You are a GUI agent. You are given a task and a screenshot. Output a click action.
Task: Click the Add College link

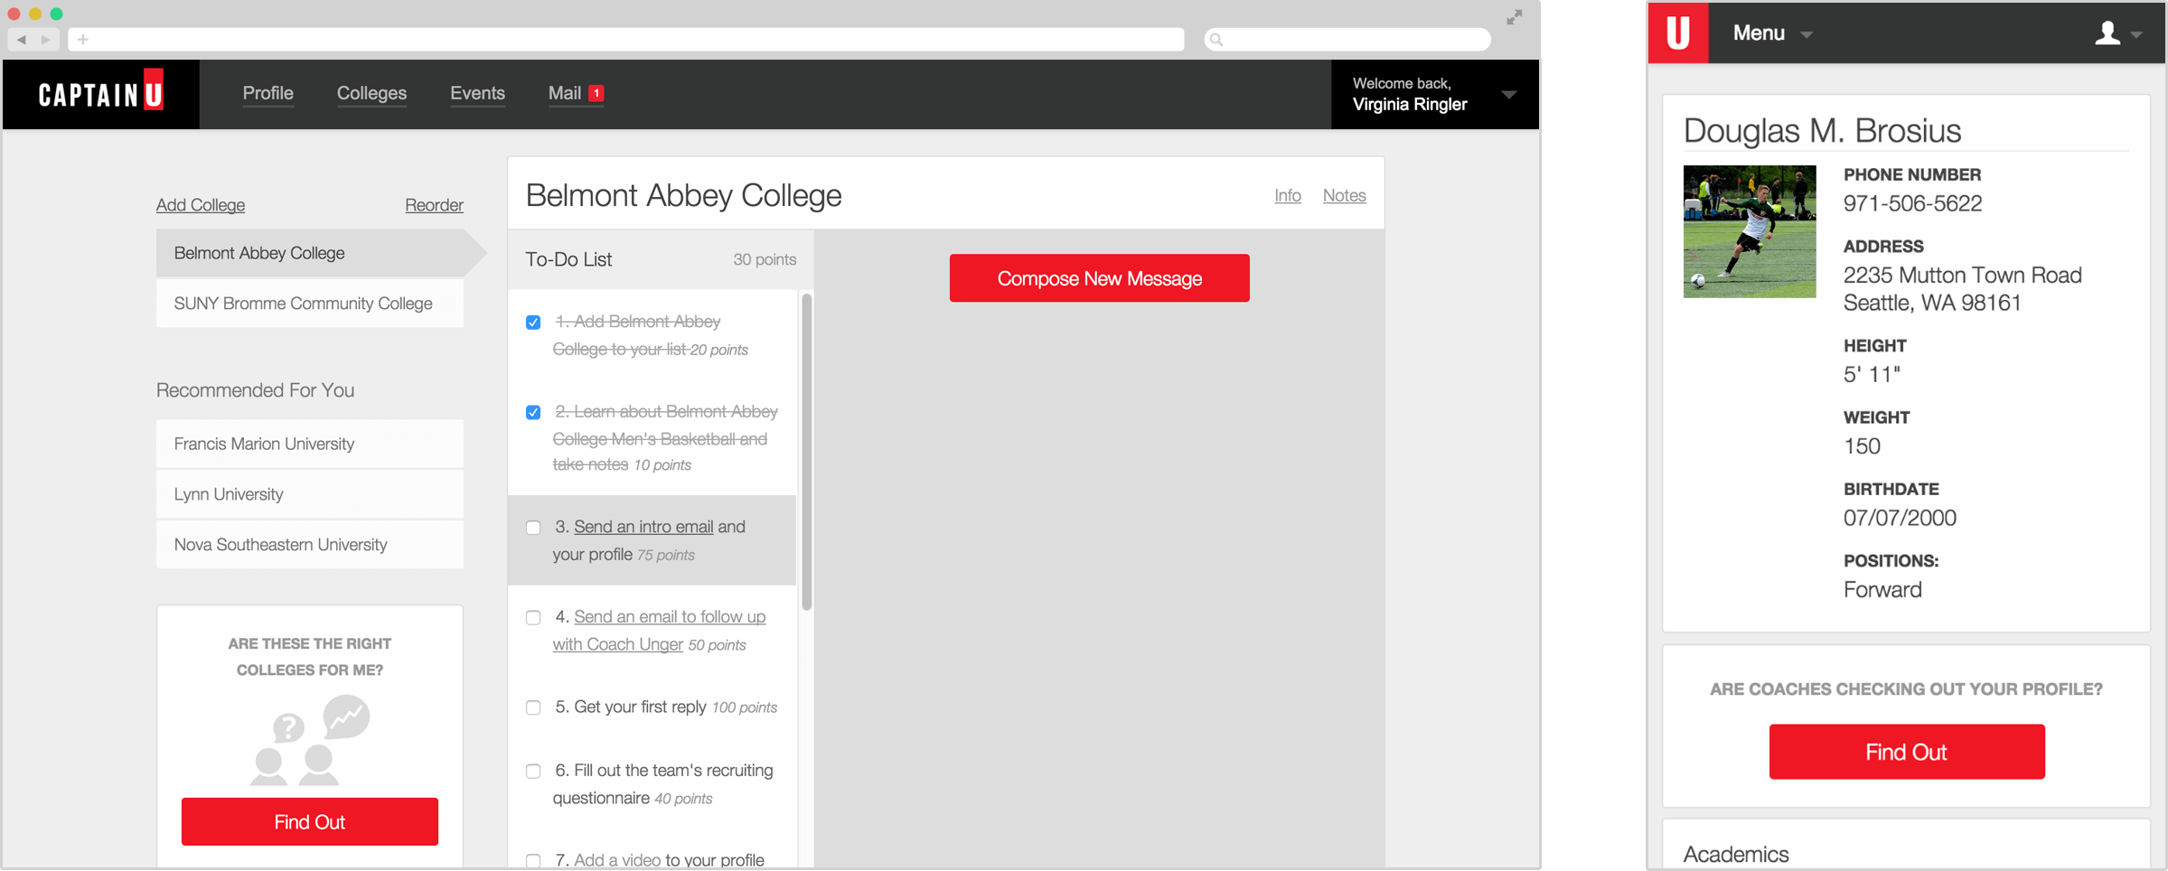point(201,205)
